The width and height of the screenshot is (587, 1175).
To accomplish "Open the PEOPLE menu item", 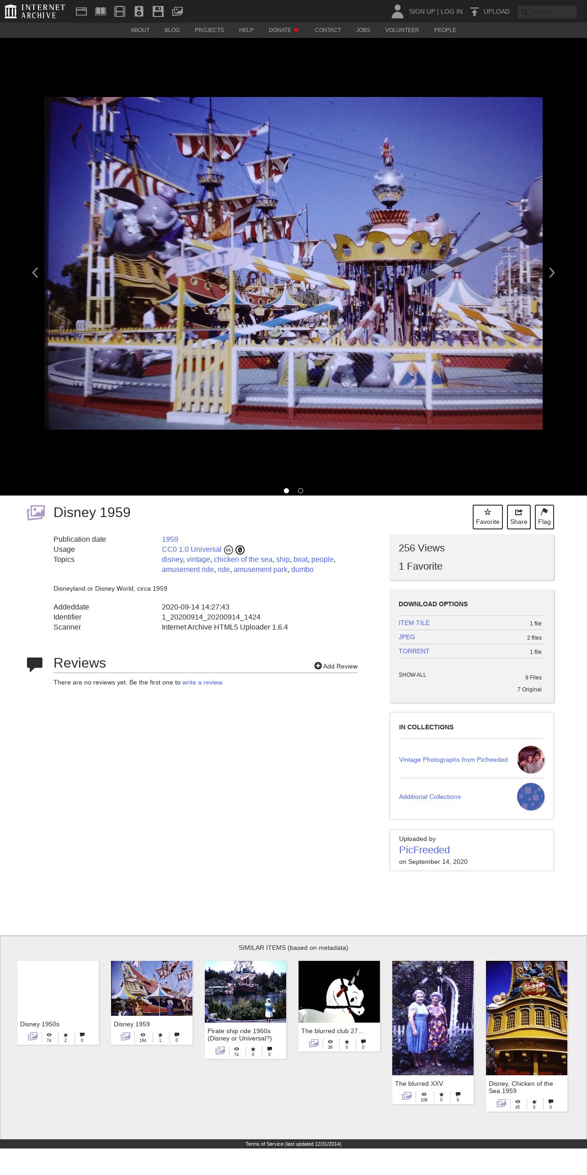I will tap(445, 30).
